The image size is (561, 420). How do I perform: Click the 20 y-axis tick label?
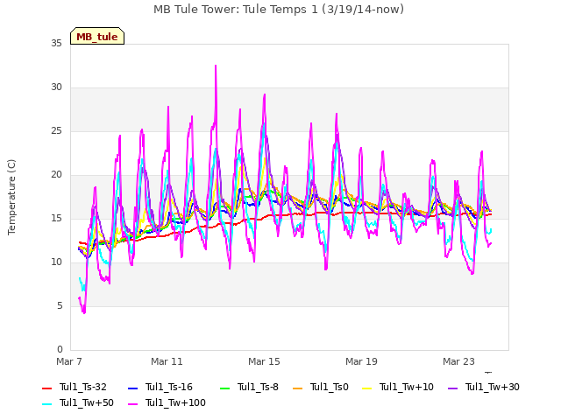pos(56,175)
